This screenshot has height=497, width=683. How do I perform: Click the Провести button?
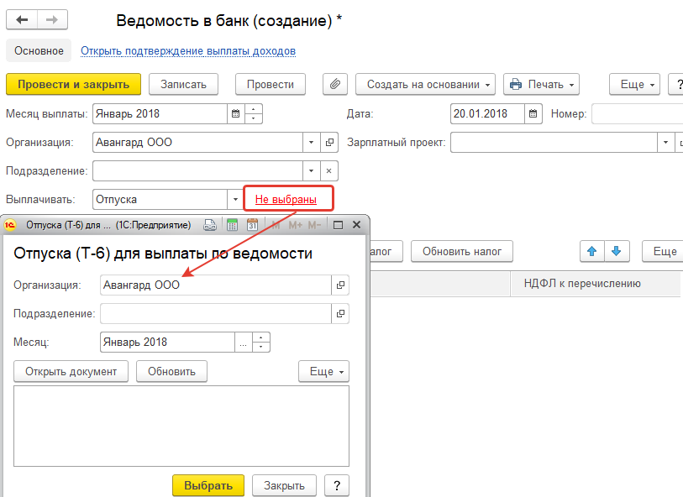[271, 84]
